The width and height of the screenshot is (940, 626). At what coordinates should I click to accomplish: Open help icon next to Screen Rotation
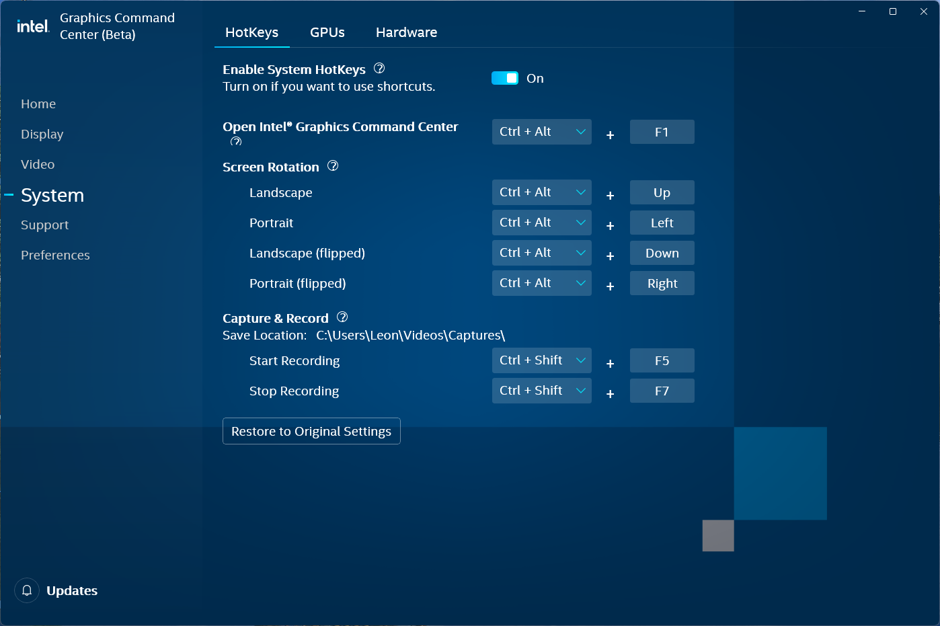pyautogui.click(x=333, y=165)
